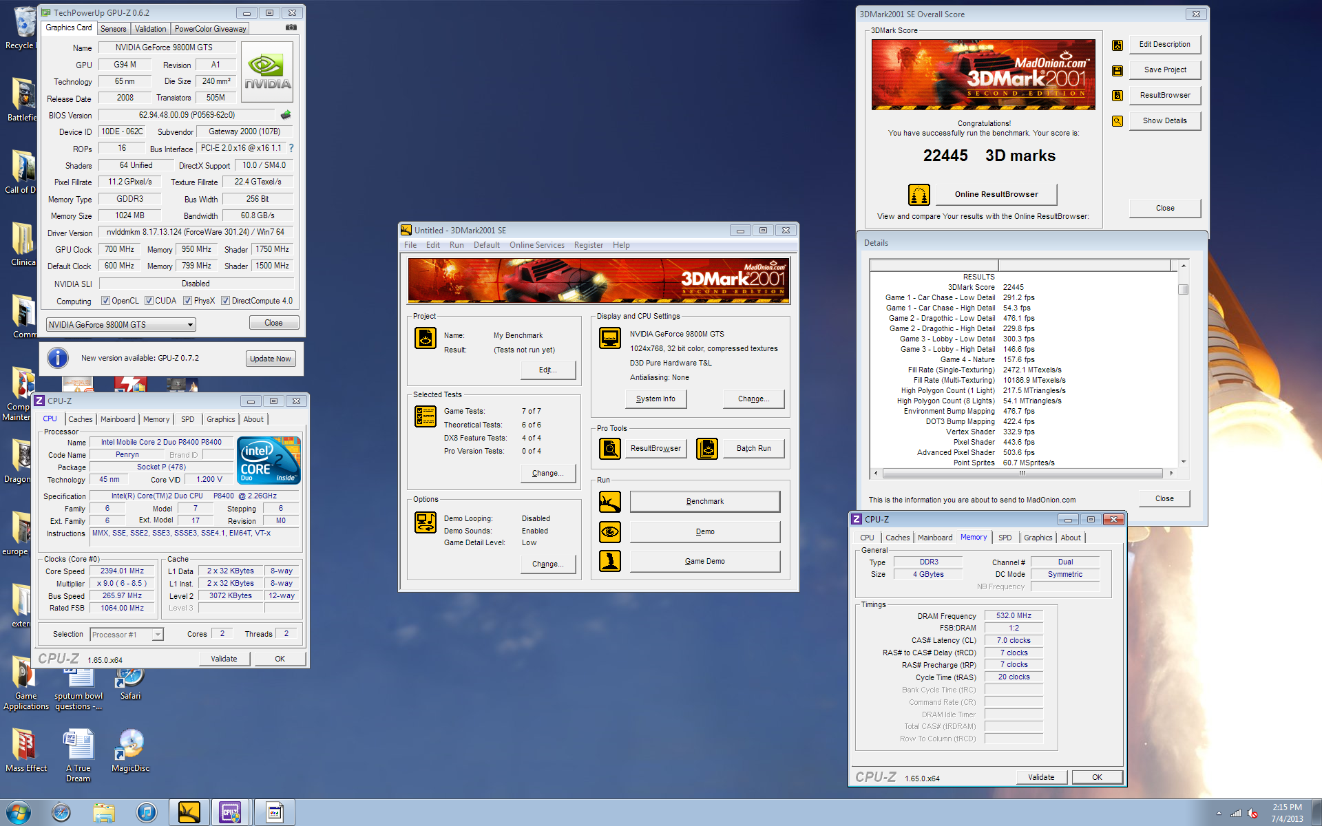This screenshot has width=1322, height=826.
Task: Click the Demo eye icon
Action: coord(610,532)
